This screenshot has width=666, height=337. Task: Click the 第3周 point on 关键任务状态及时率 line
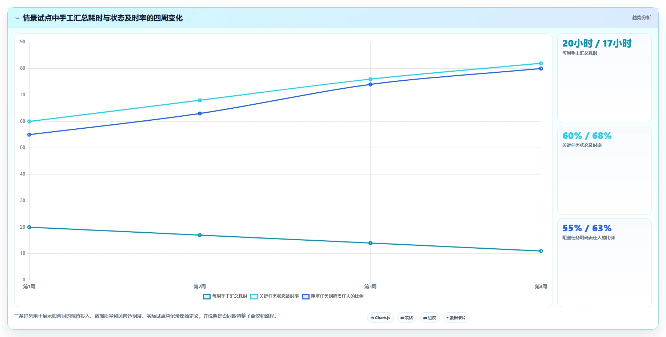370,79
